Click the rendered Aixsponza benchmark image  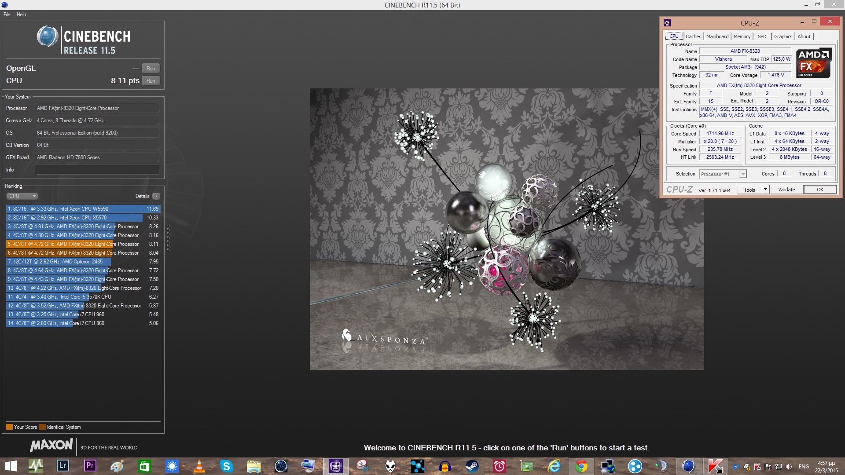[x=507, y=229]
